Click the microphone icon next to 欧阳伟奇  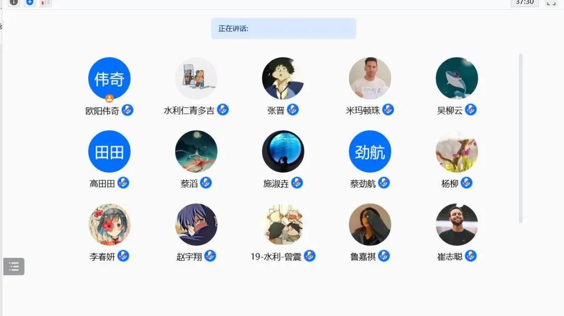[x=127, y=110]
